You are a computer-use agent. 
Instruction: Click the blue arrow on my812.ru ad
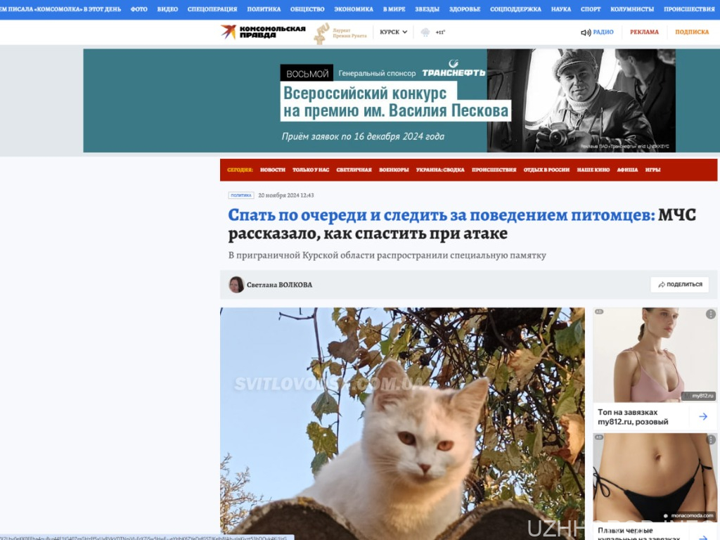[x=702, y=417]
